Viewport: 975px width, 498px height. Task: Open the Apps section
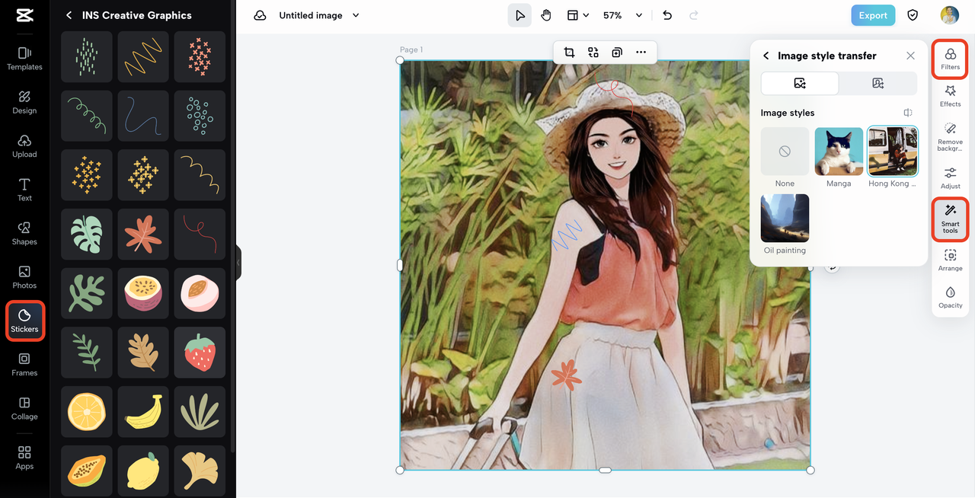tap(24, 458)
